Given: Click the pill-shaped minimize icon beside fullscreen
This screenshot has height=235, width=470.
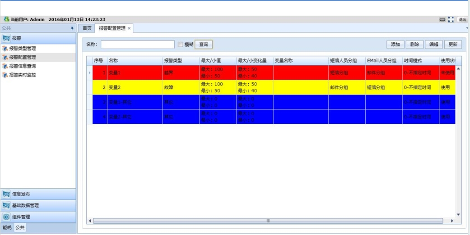Looking at the screenshot, I should 442,19.
